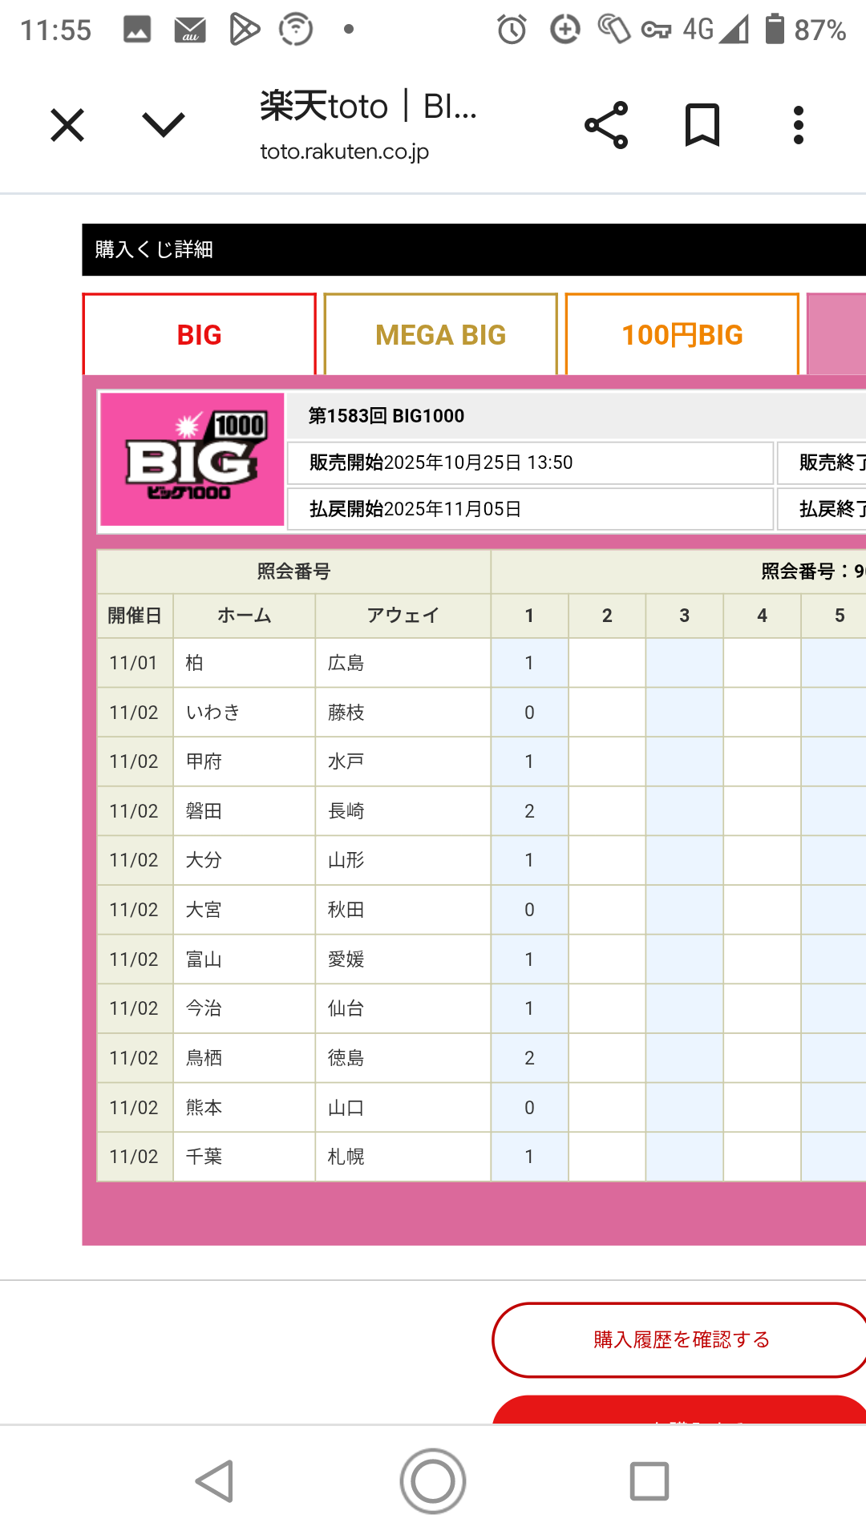Screen dimensions: 866x1539
Task: Tap the toto.rakuten.co.jp URL text
Action: 345,151
